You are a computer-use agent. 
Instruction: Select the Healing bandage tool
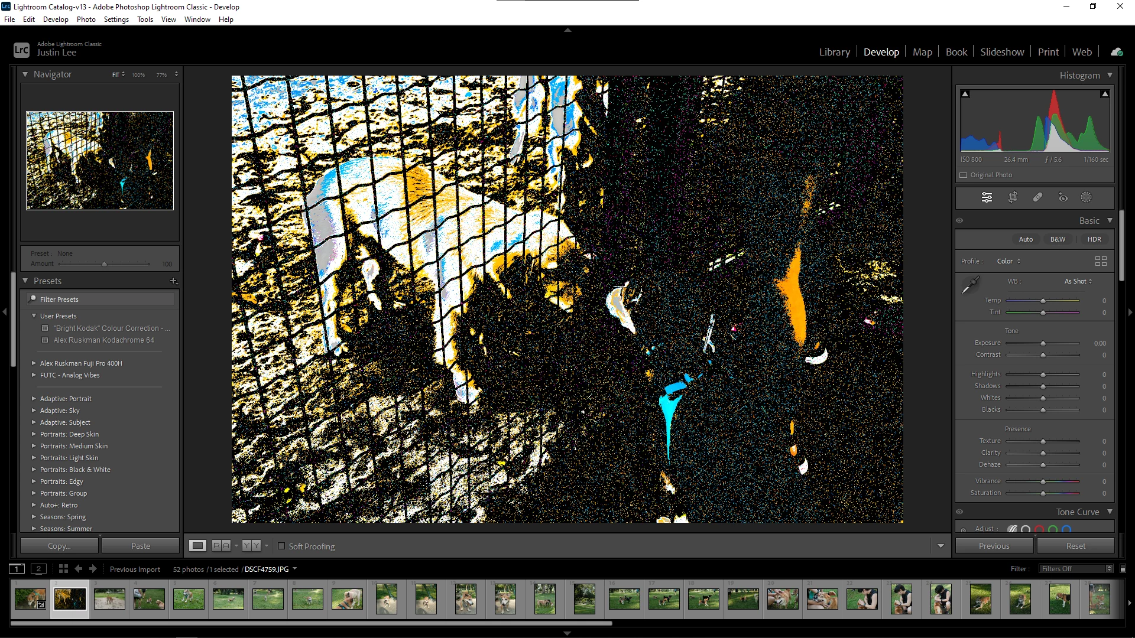tap(1037, 197)
